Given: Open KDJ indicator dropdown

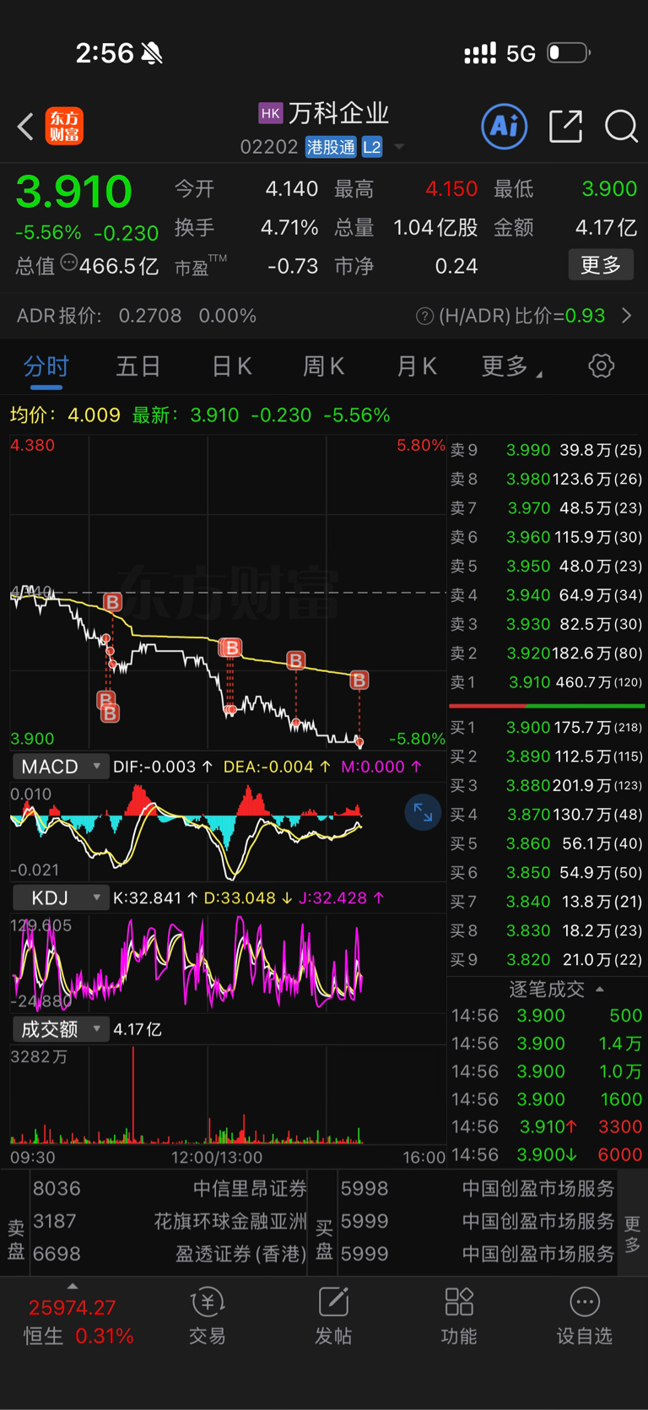Looking at the screenshot, I should (60, 898).
